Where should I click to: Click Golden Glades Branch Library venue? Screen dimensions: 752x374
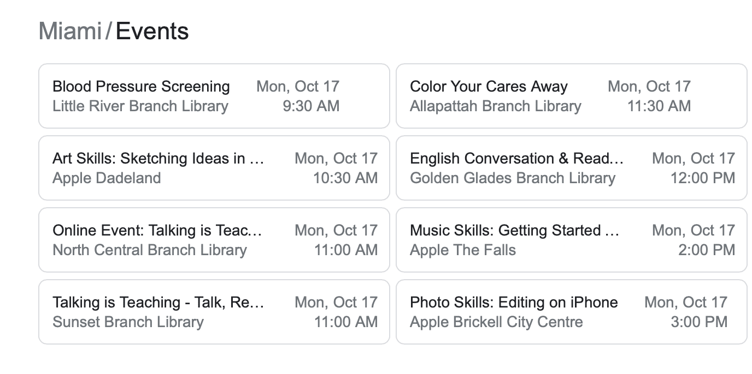pyautogui.click(x=513, y=178)
